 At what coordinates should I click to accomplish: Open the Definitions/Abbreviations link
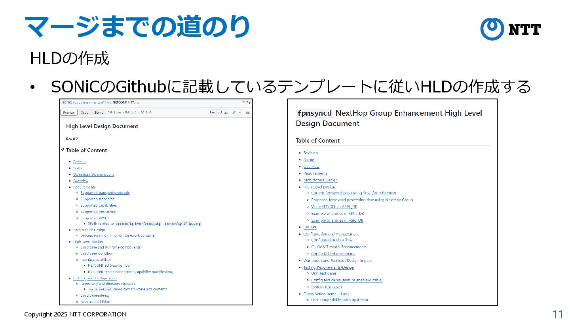pos(93,175)
